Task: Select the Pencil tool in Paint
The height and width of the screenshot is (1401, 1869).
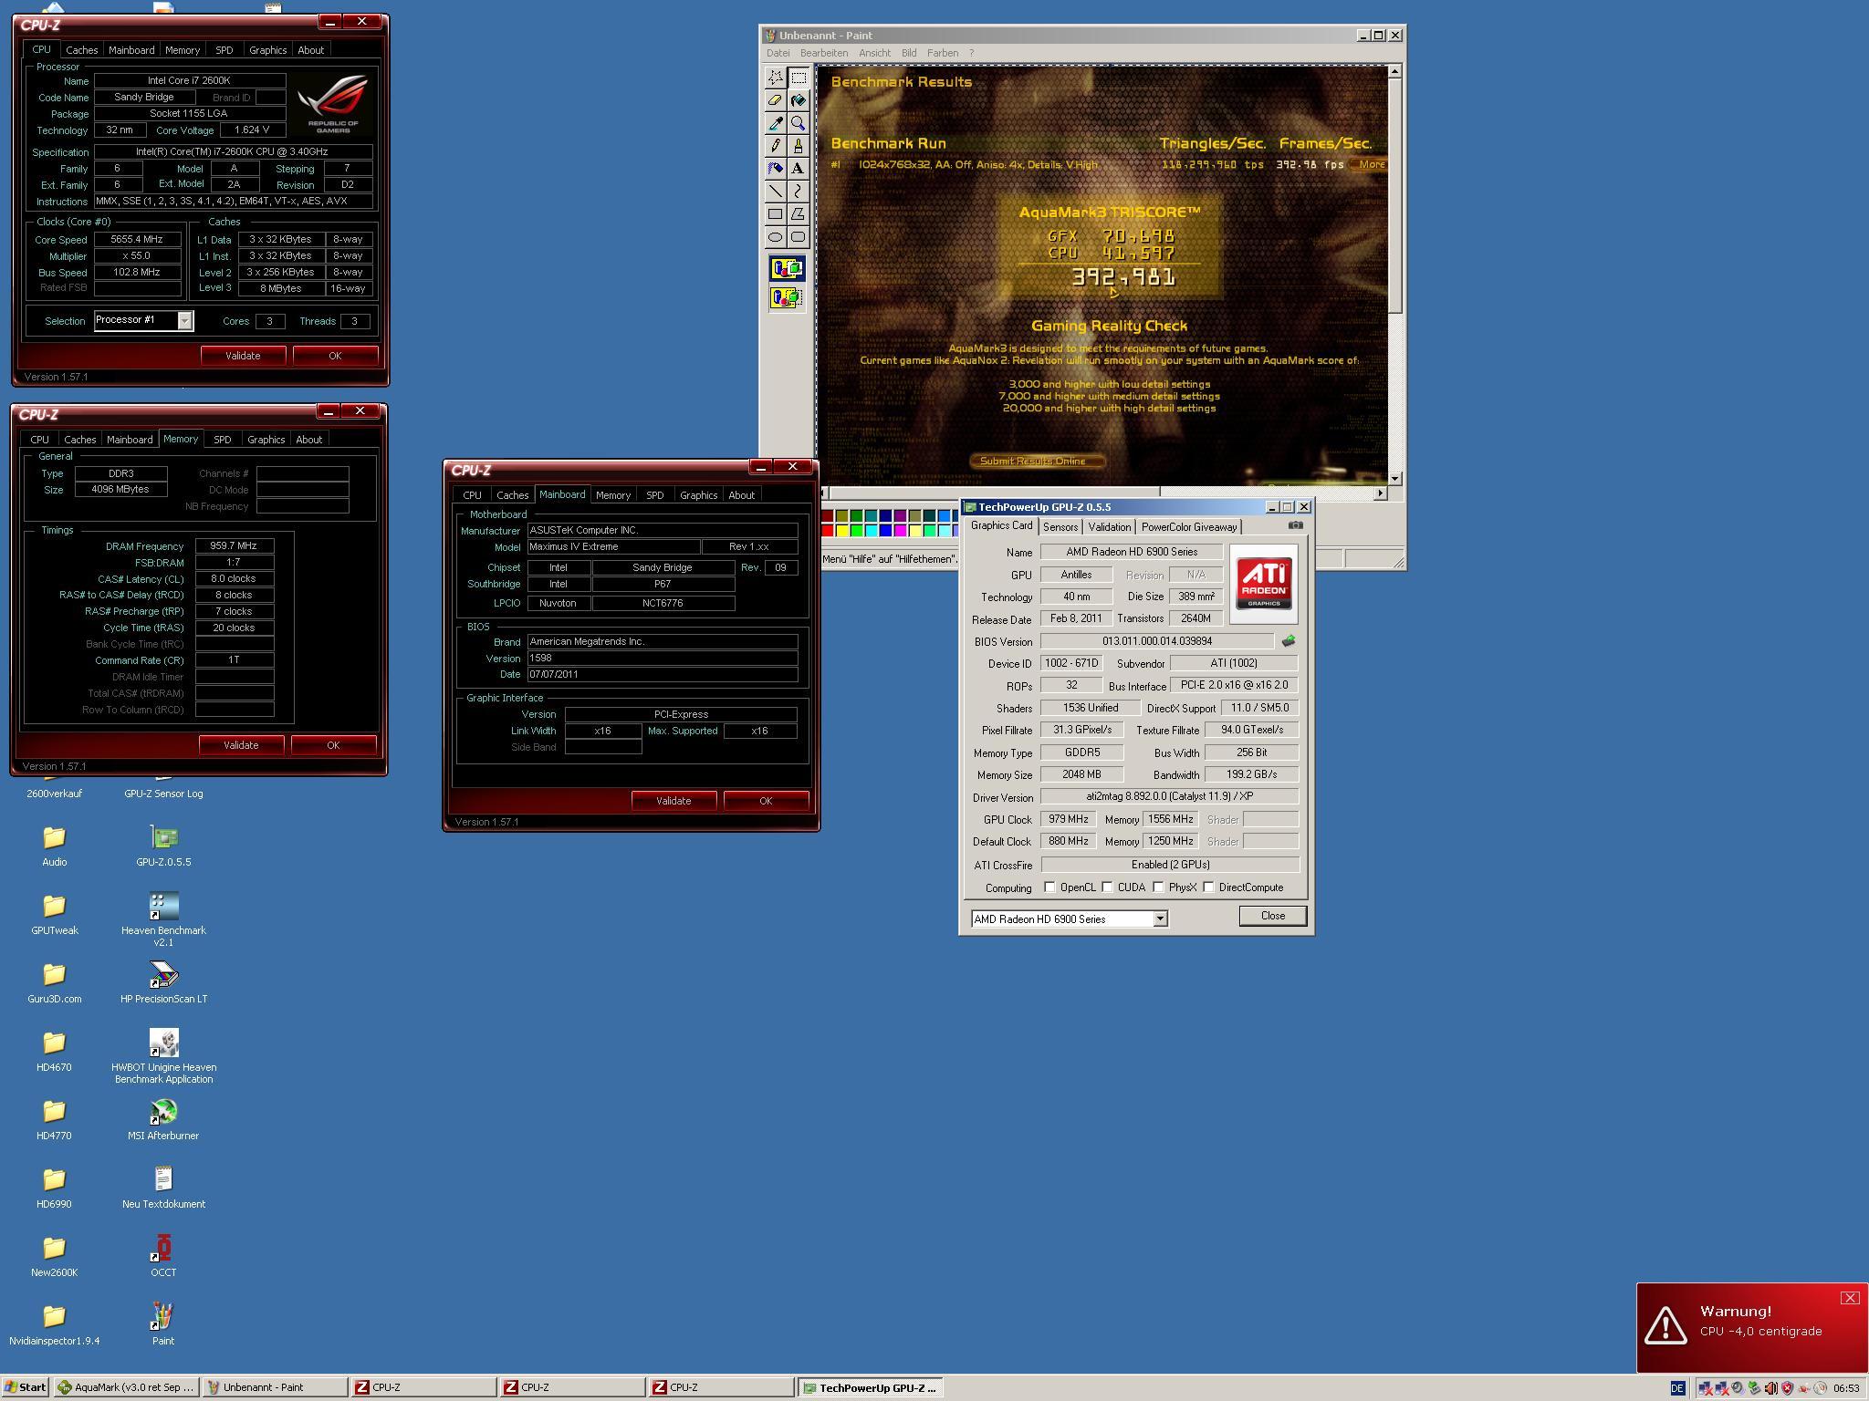Action: click(x=775, y=146)
